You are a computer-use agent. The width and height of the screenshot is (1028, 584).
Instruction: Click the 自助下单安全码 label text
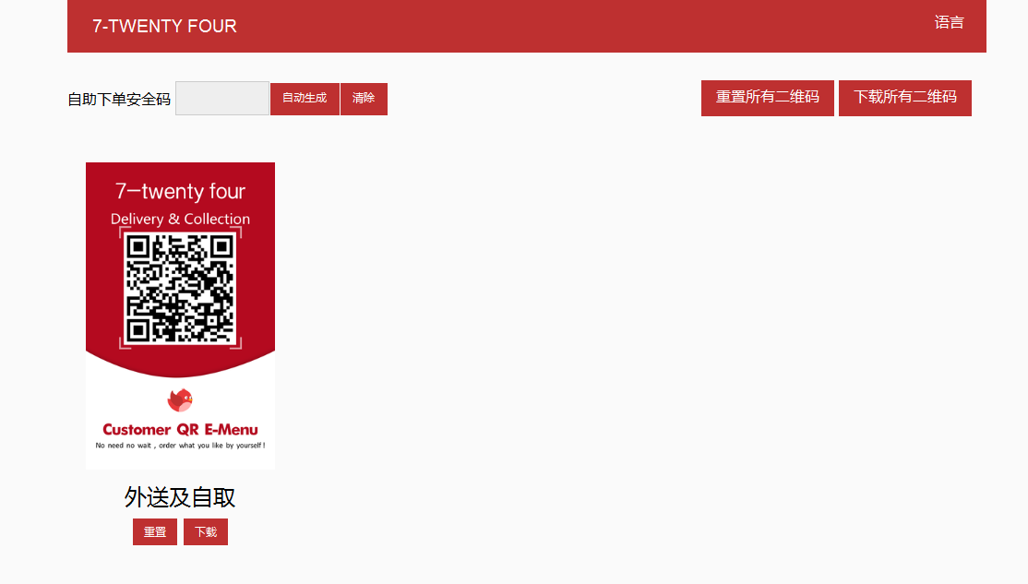(119, 100)
